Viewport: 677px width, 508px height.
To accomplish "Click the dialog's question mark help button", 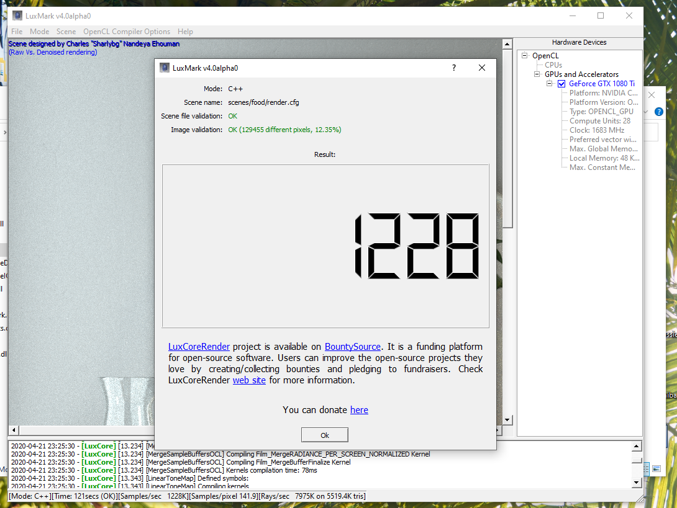I will [x=454, y=68].
